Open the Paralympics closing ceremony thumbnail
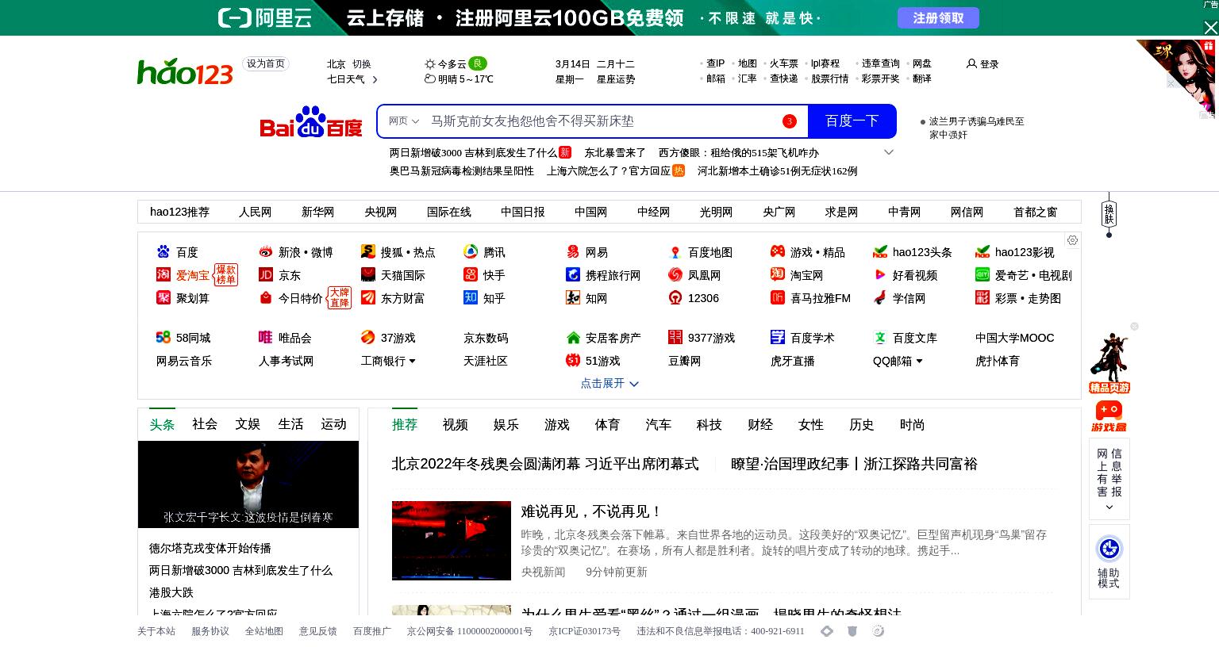This screenshot has height=647, width=1219. tap(452, 541)
